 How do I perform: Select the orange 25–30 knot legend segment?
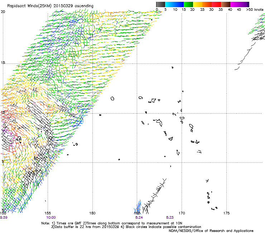point(207,4)
